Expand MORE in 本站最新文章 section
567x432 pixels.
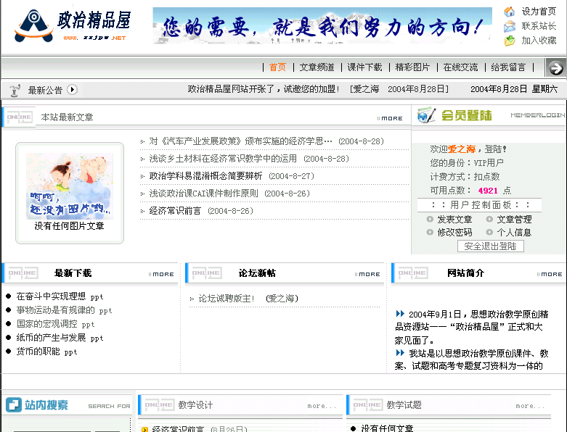click(390, 118)
